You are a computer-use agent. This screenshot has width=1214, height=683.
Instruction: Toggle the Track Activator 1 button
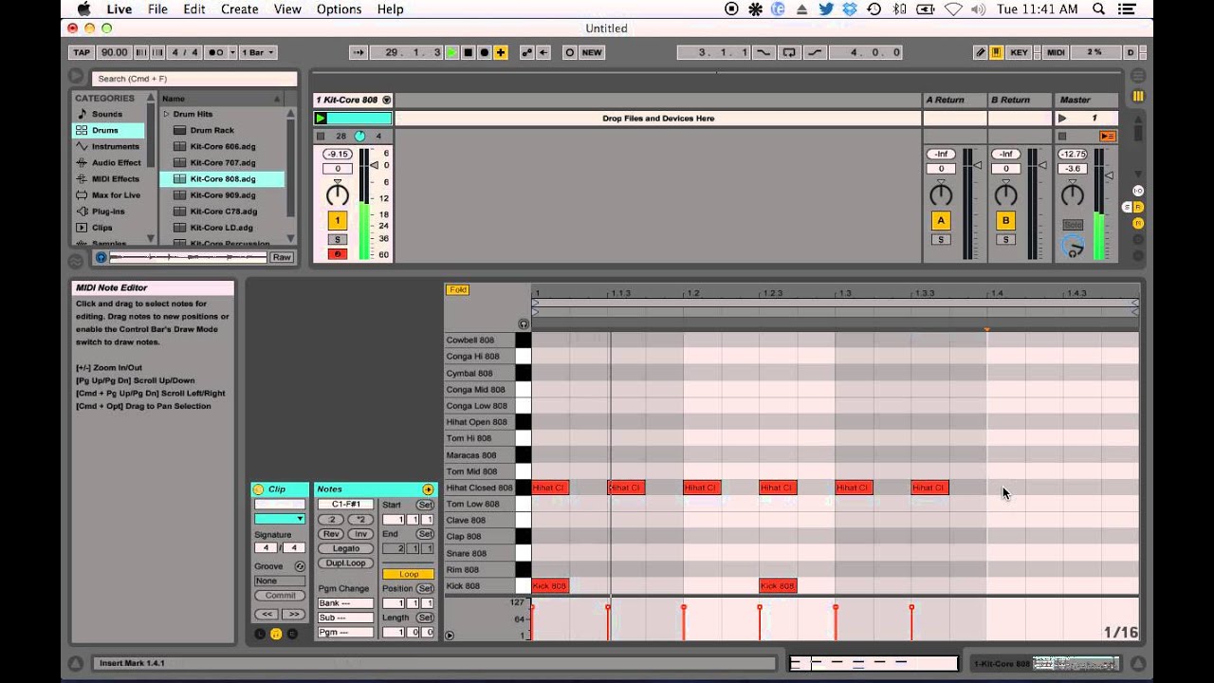(338, 220)
